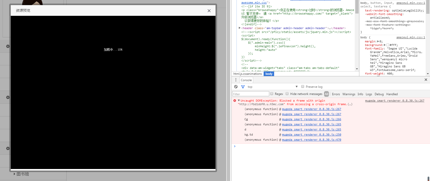The image size is (430, 181).
Task: Toggle the Regex checkbox
Action: point(272,94)
